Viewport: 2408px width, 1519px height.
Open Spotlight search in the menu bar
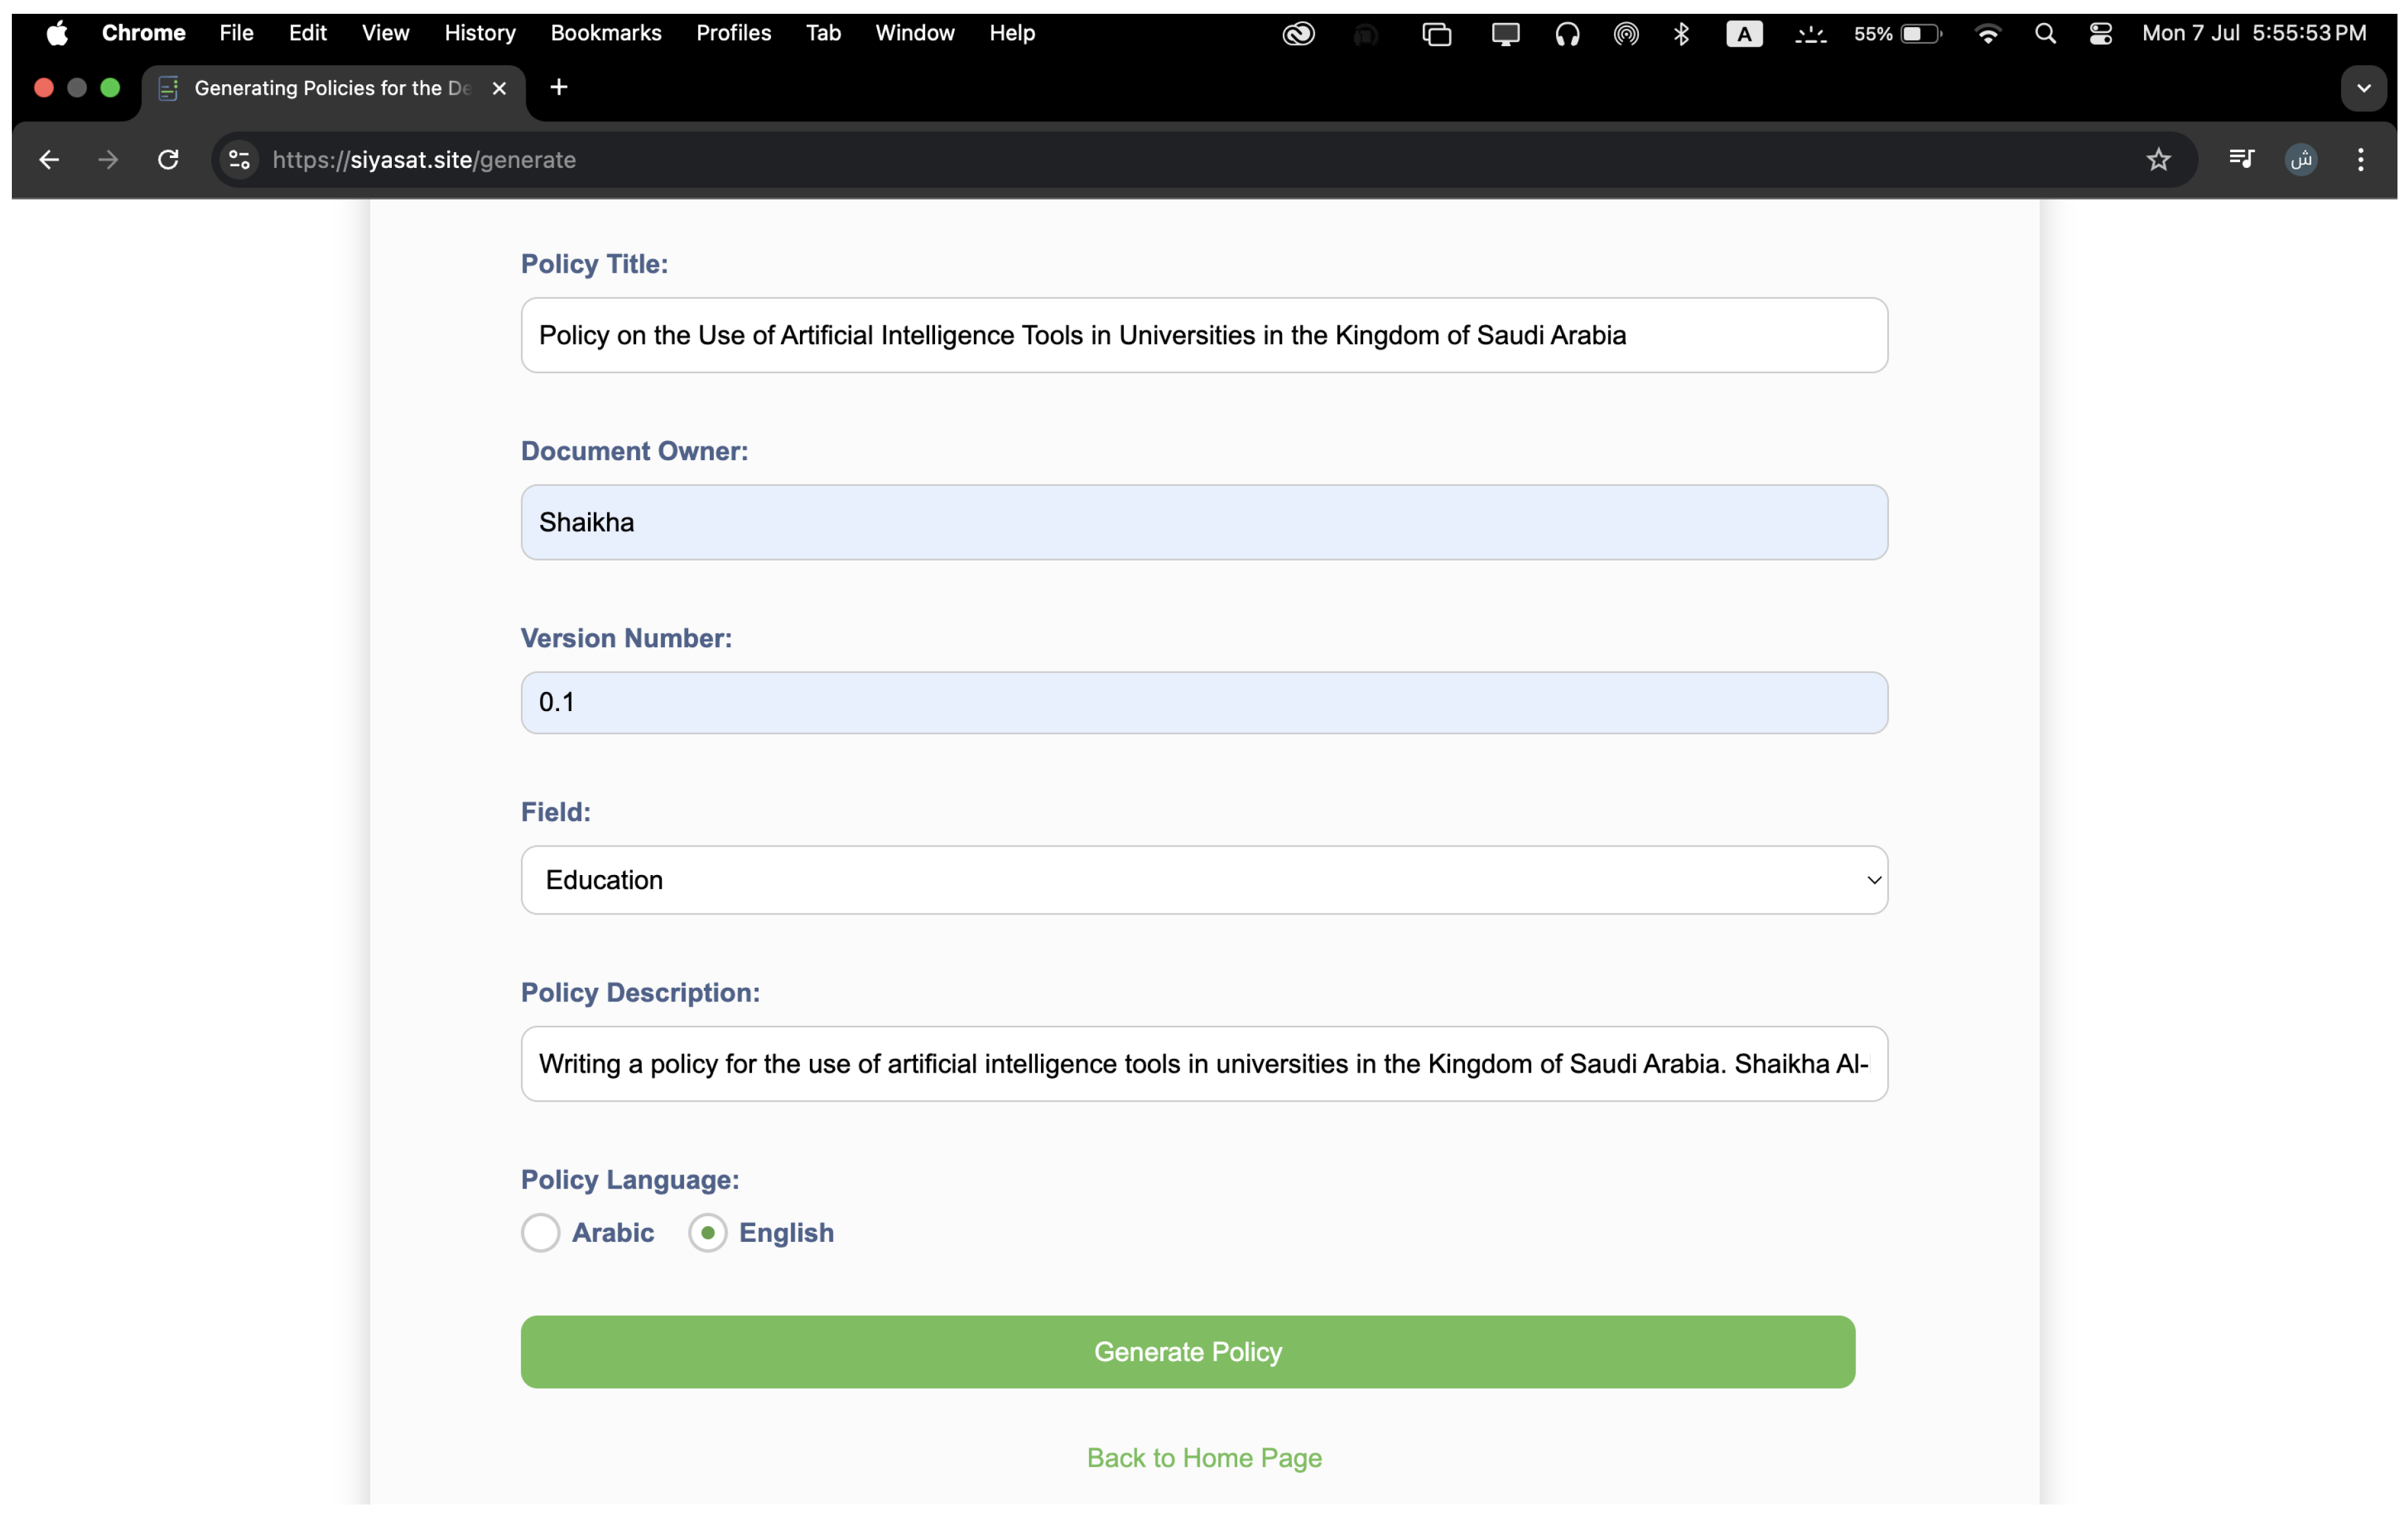pyautogui.click(x=2045, y=34)
